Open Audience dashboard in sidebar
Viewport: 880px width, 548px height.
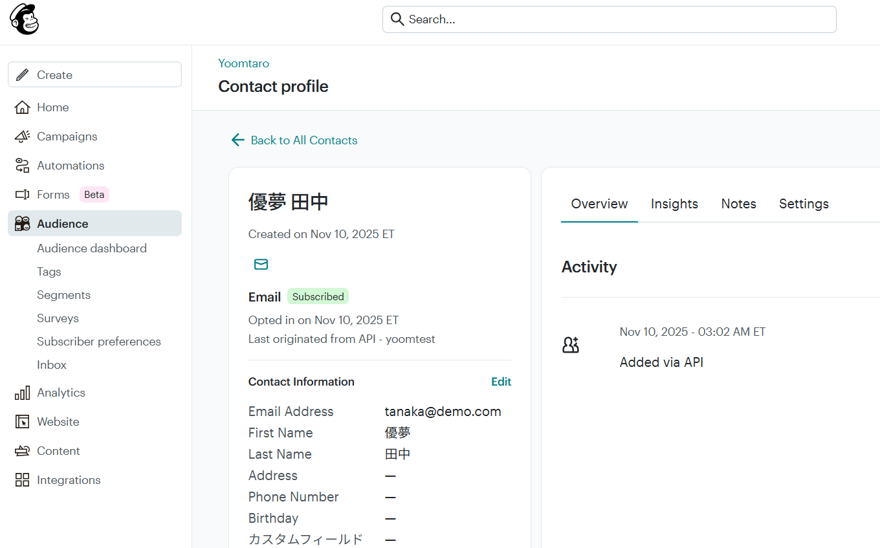coord(92,248)
